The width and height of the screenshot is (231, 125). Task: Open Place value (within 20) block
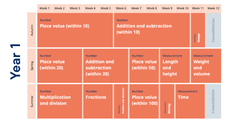(x=60, y=66)
